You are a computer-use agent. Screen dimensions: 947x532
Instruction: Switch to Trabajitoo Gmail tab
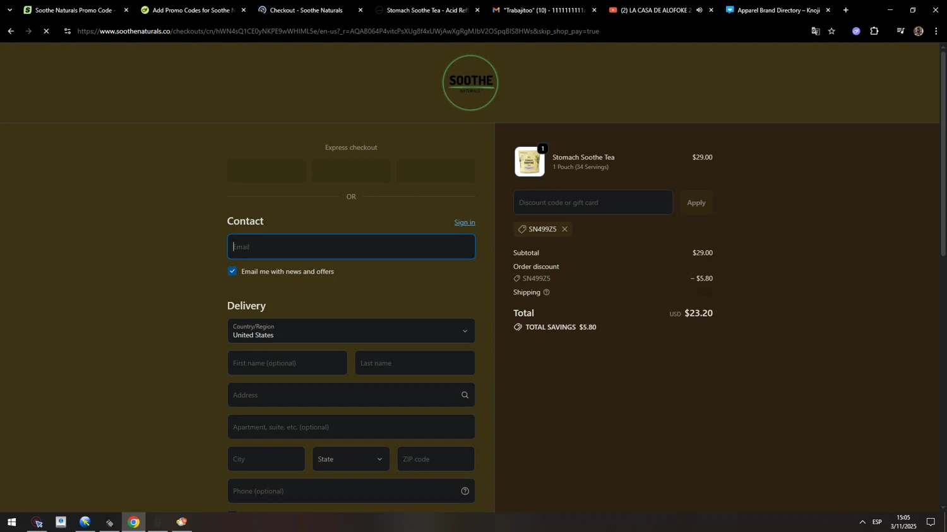[544, 10]
